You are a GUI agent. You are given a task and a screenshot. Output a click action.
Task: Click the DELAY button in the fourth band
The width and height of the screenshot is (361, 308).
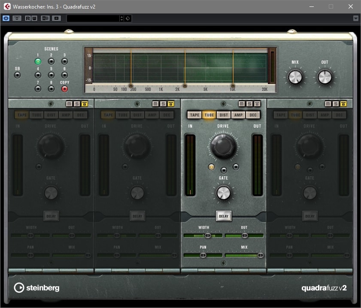tap(310, 216)
